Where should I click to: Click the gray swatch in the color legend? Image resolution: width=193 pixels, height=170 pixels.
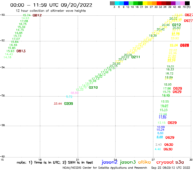tap(112, 3)
